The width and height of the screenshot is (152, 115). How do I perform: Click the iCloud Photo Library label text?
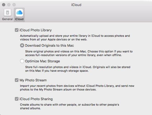35,30
